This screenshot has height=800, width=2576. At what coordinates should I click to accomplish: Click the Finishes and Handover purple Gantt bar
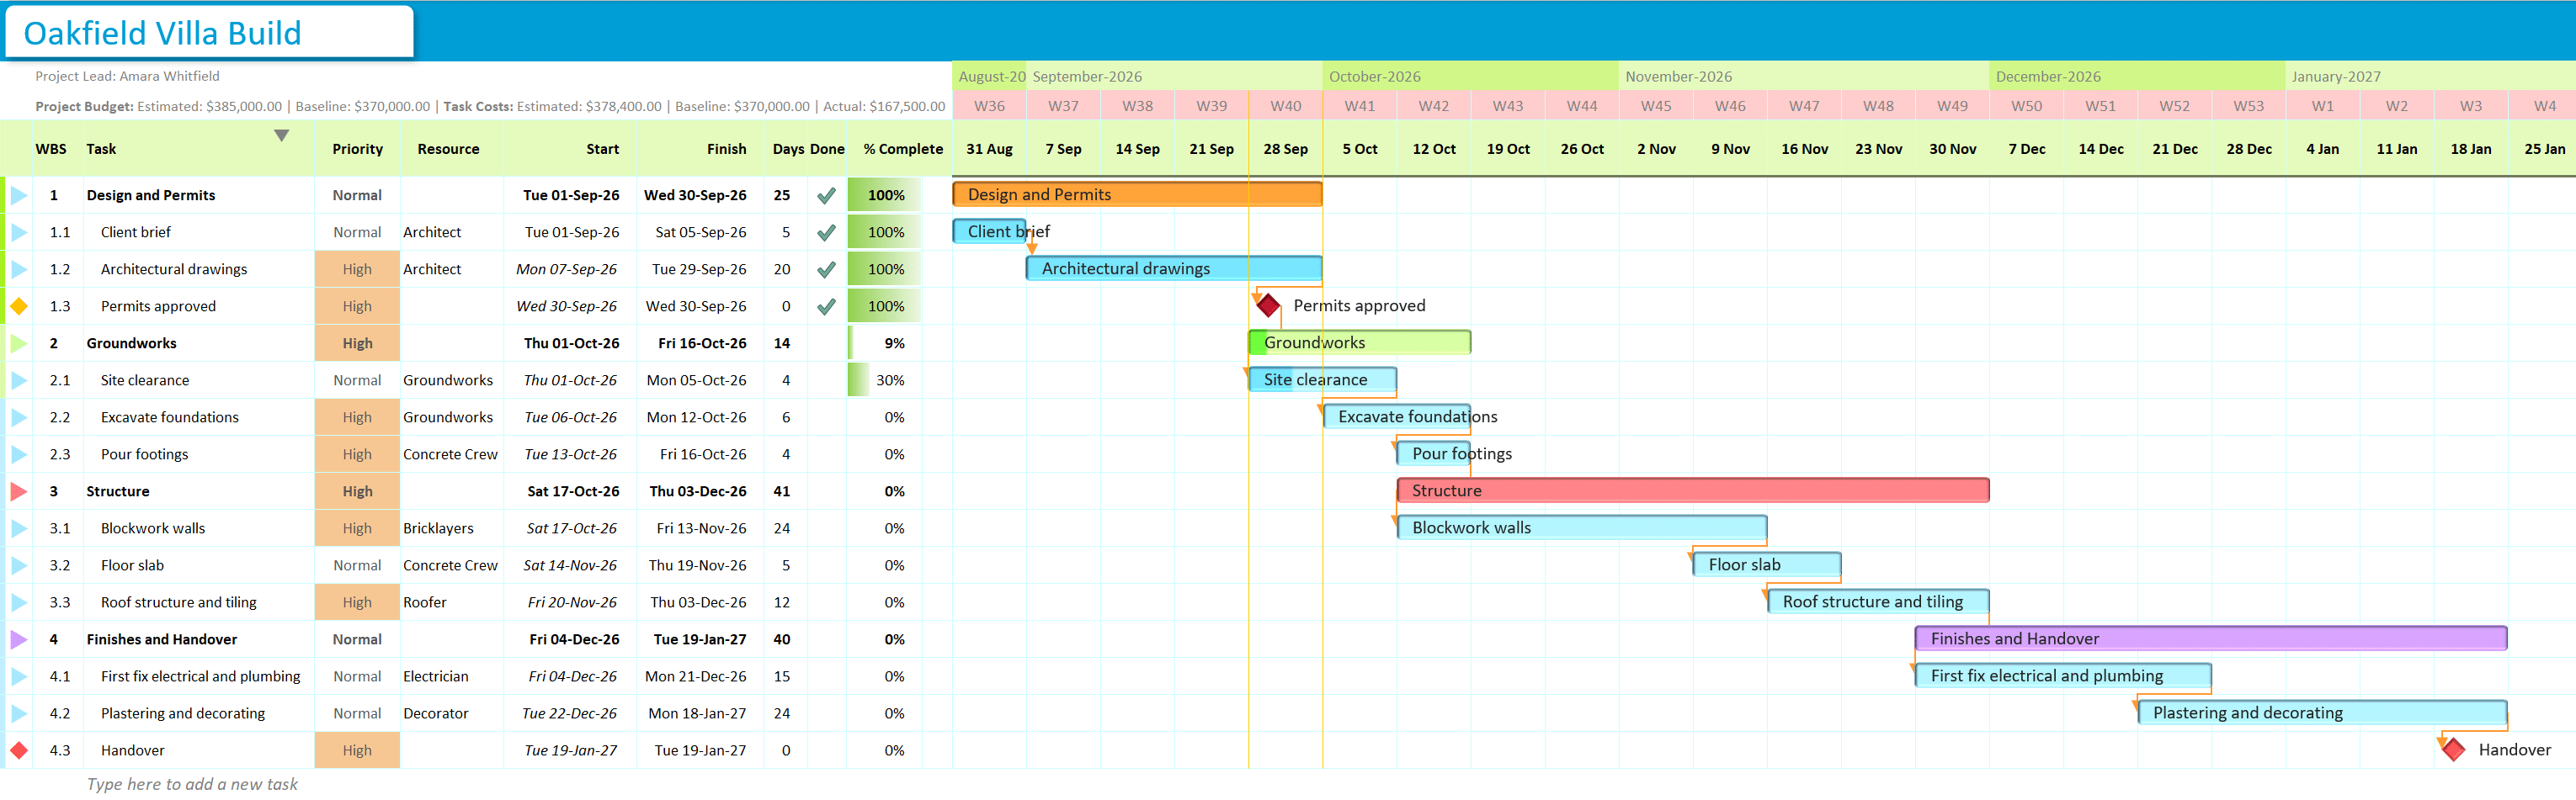(x=2211, y=638)
